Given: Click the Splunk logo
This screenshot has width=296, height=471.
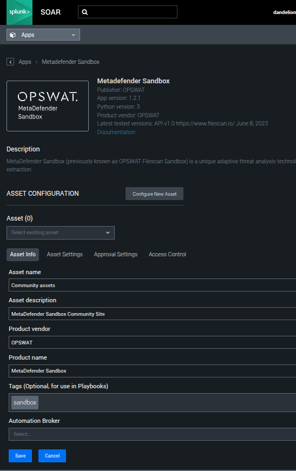Looking at the screenshot, I should click(19, 12).
